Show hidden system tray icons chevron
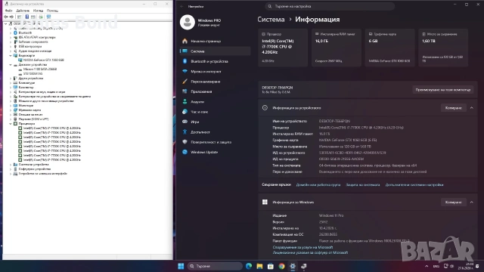 coord(427,266)
